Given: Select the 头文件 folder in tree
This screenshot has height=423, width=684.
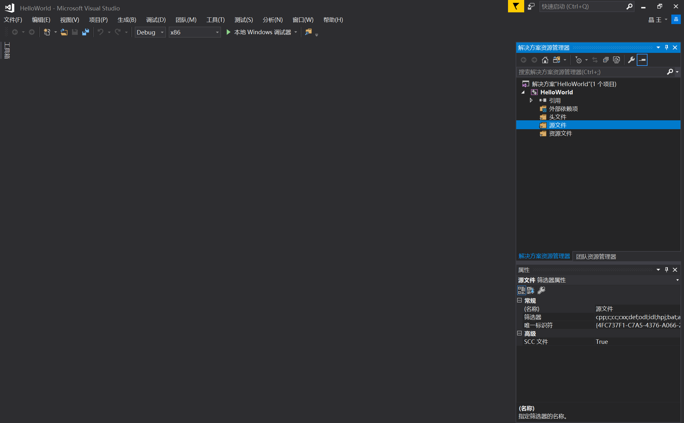Looking at the screenshot, I should click(x=557, y=117).
